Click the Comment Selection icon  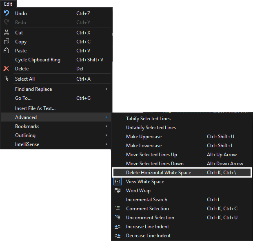pyautogui.click(x=118, y=209)
